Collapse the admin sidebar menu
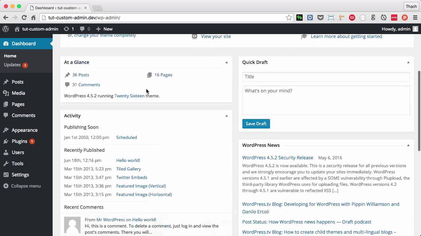The width and height of the screenshot is (421, 236). click(22, 186)
